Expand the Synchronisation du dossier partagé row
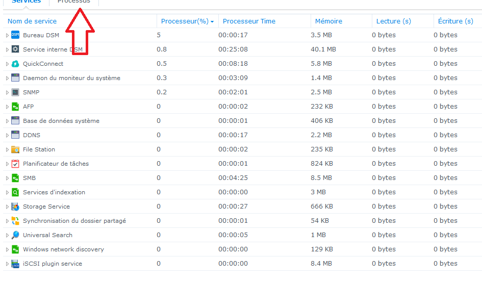This screenshot has width=482, height=283. click(7, 221)
